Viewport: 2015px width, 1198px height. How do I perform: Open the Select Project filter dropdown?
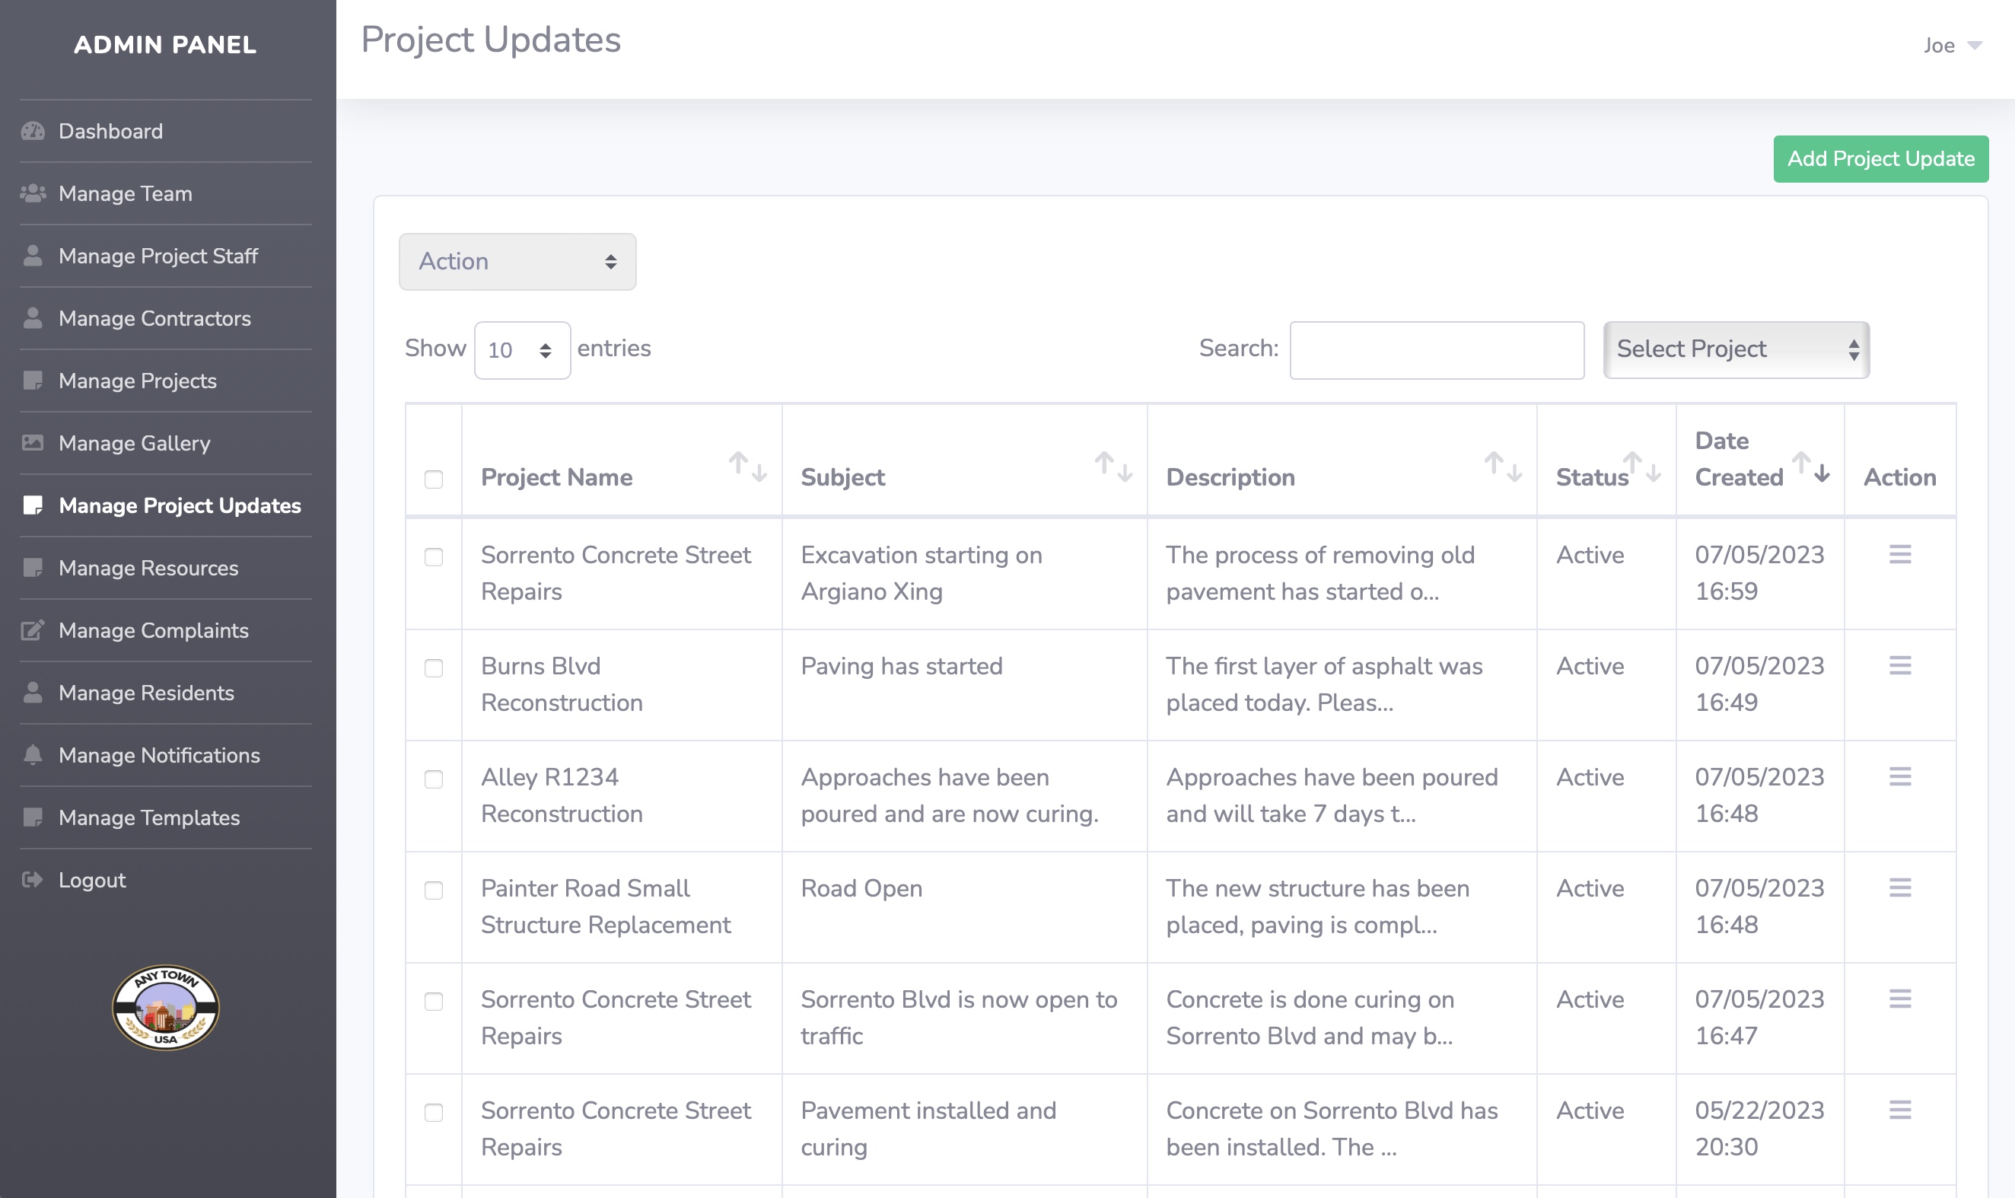click(1736, 349)
